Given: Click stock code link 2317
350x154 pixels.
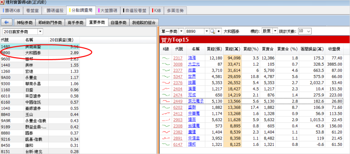Looking at the screenshot, I should coord(178,58).
